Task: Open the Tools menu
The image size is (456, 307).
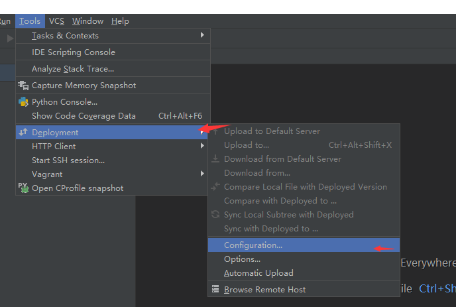Action: (30, 21)
